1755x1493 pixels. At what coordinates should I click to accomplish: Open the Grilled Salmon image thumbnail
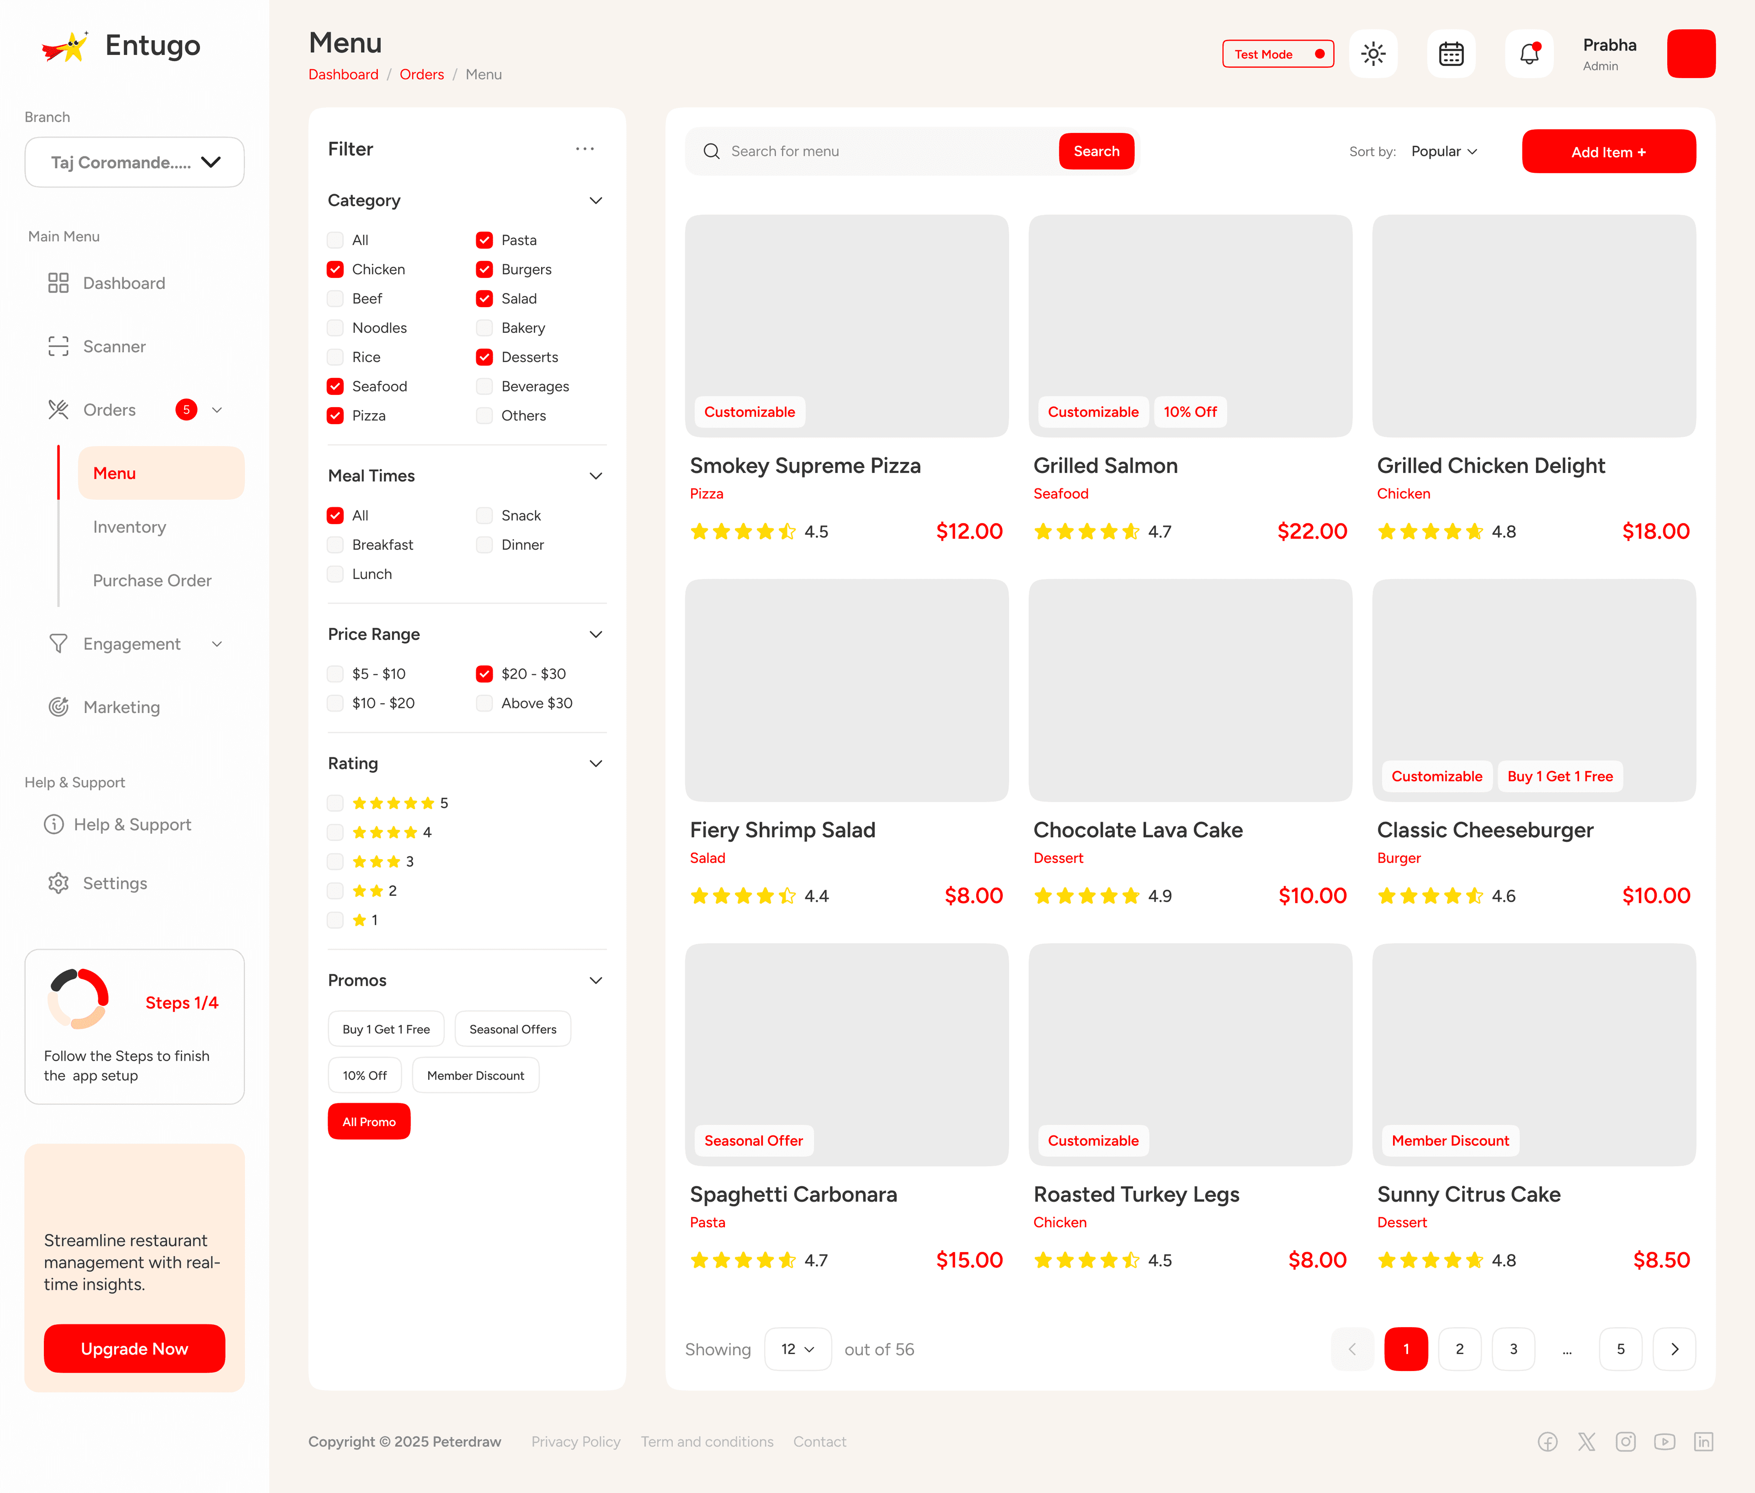(1190, 326)
